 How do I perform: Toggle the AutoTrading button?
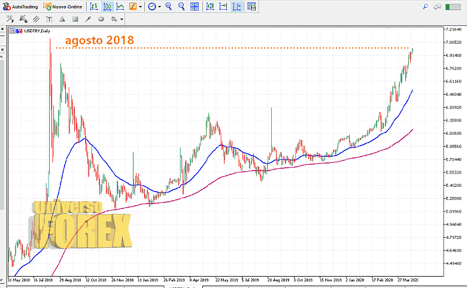pos(20,7)
